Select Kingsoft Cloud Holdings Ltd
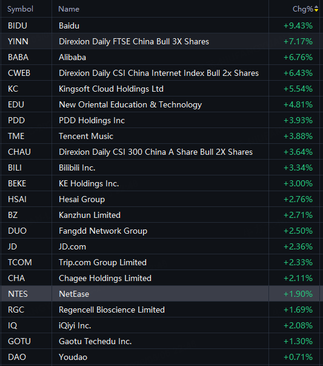 point(111,89)
